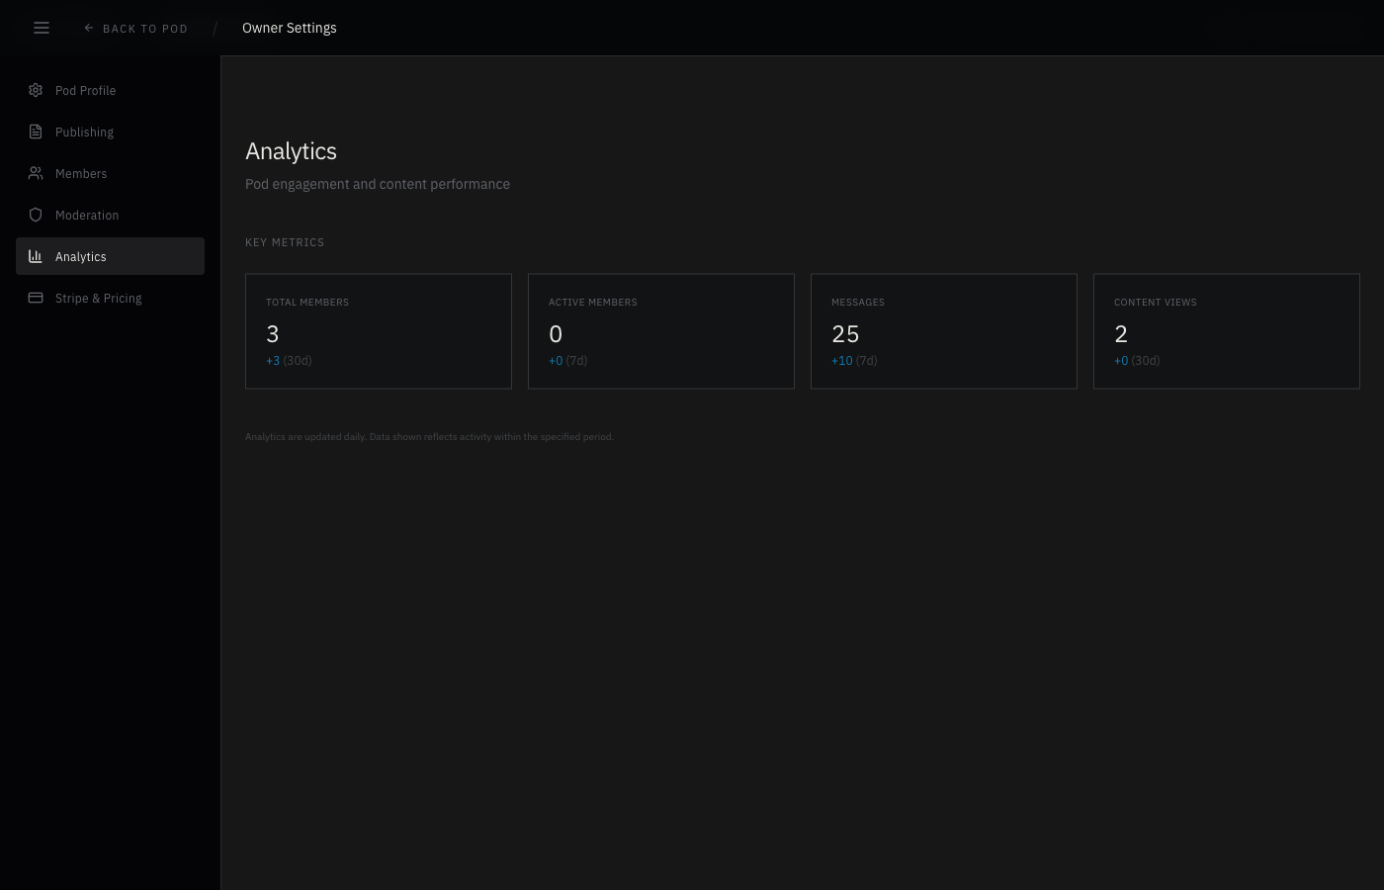Open the Members management page
The height and width of the screenshot is (890, 1384).
(81, 173)
